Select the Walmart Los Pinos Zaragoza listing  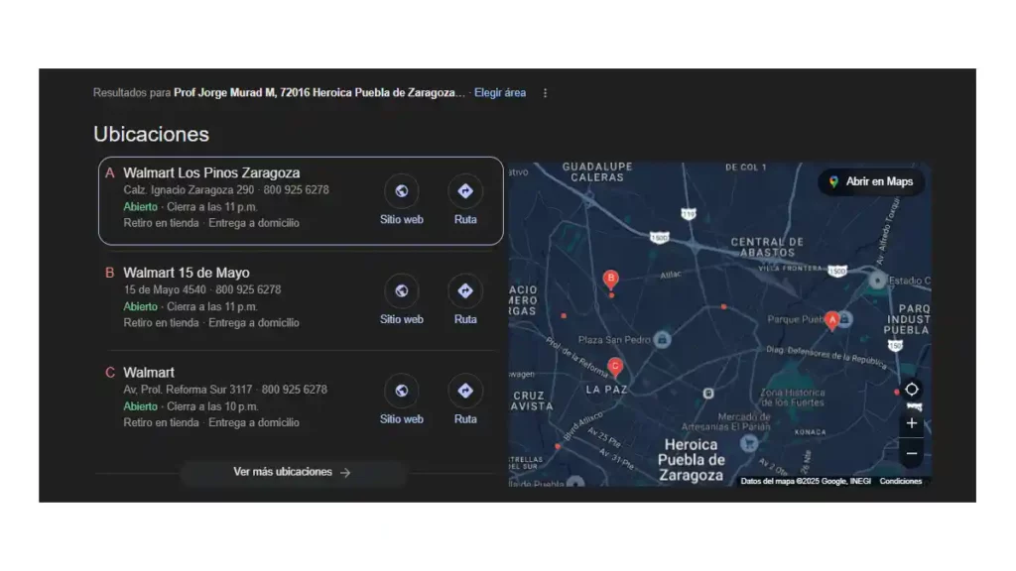(x=301, y=200)
